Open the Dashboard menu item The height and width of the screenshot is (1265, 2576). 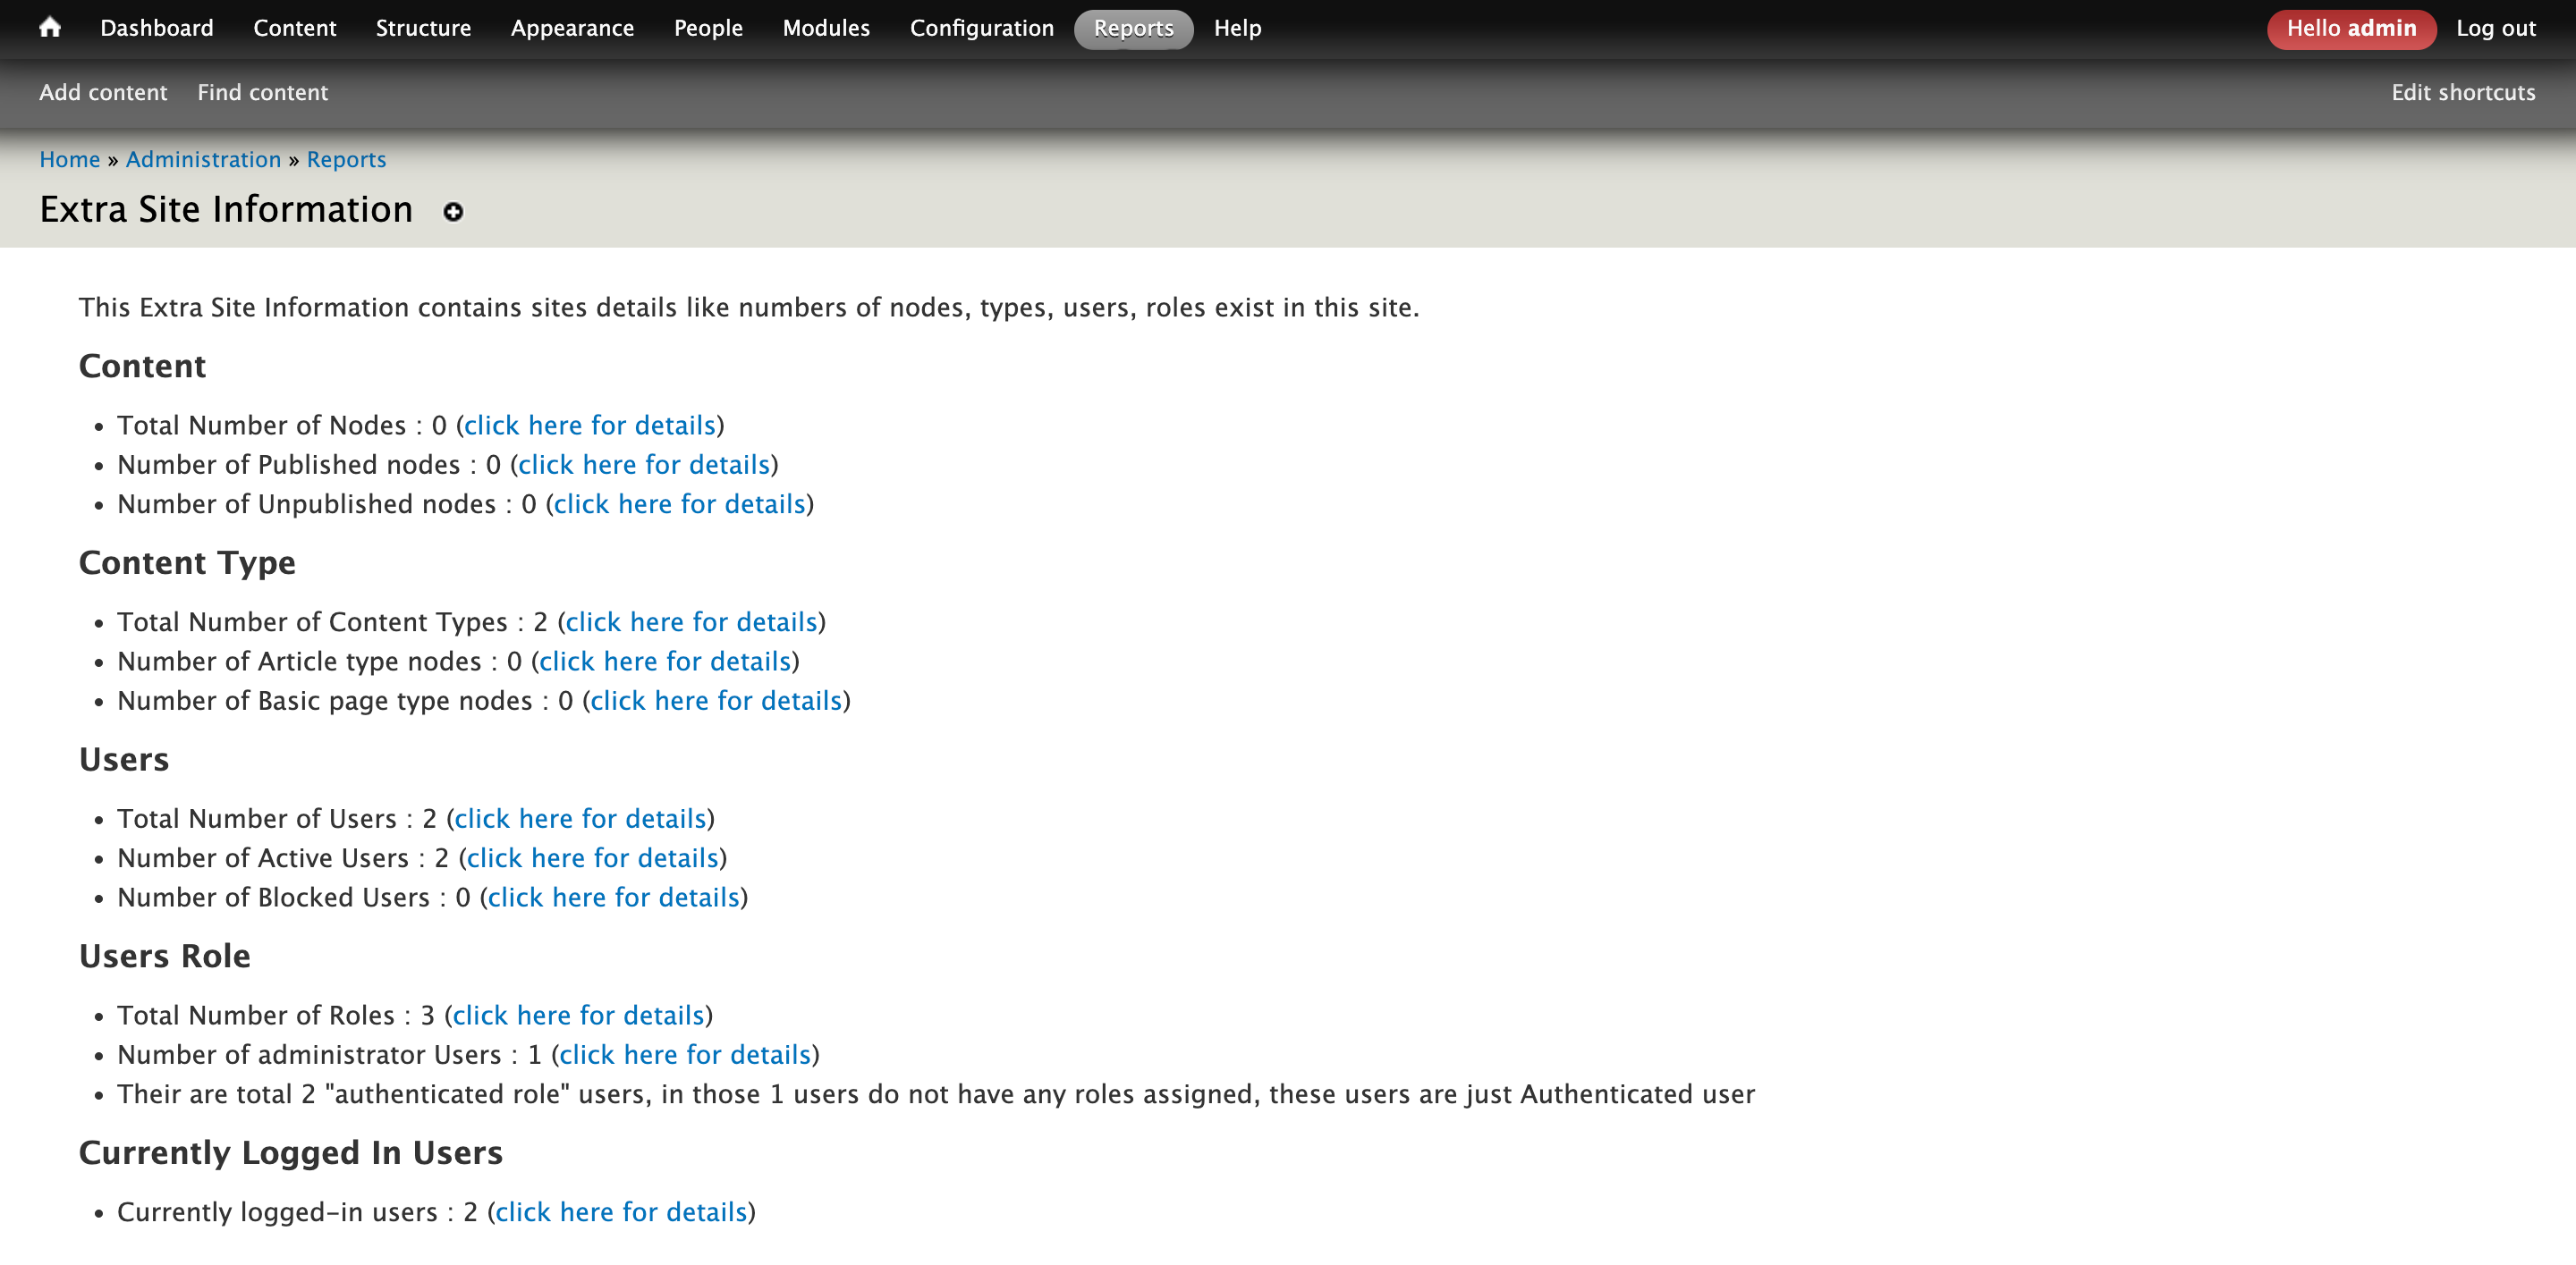156,28
